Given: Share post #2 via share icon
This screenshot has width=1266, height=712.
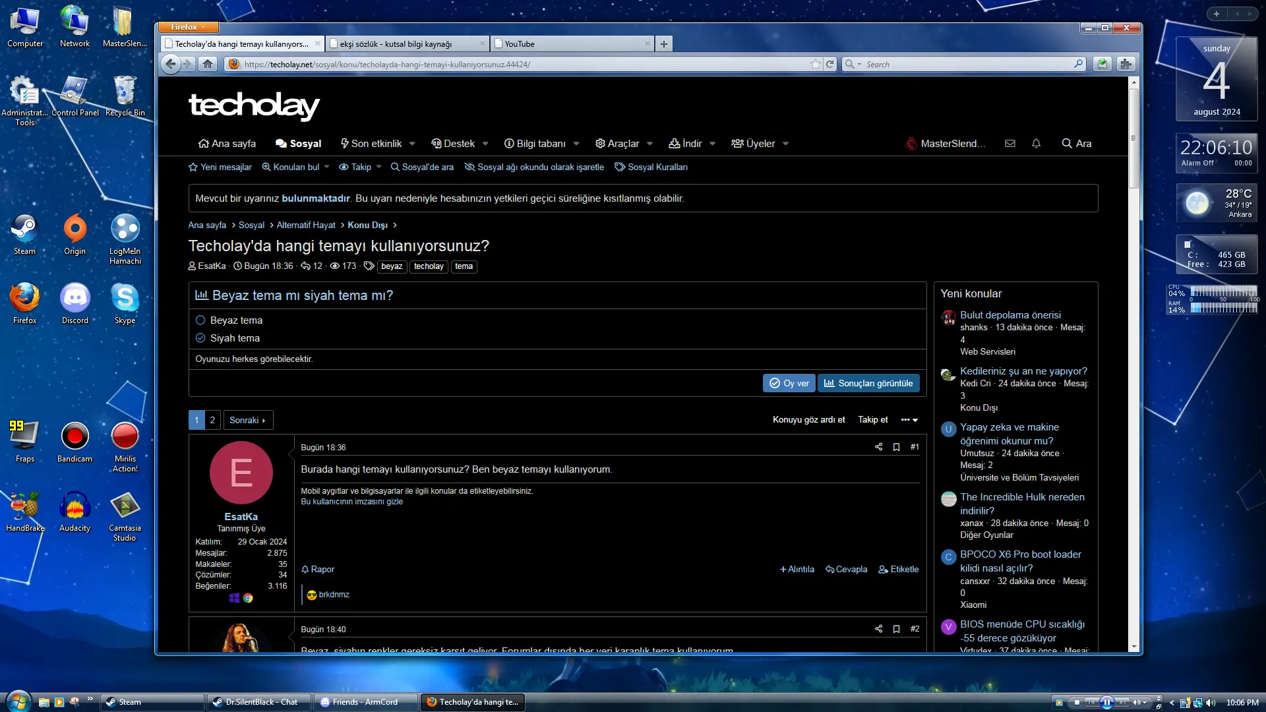Looking at the screenshot, I should 878,629.
